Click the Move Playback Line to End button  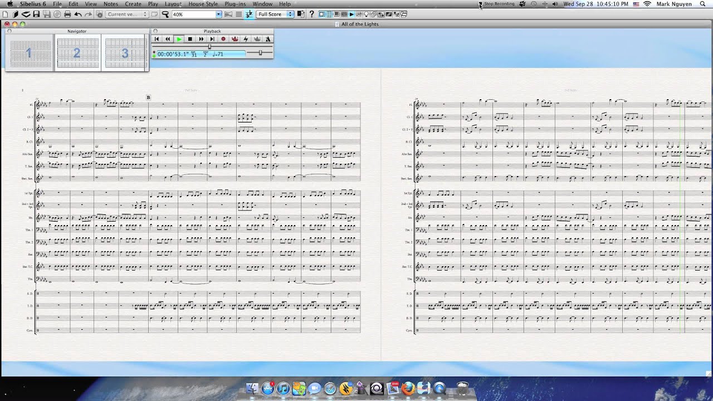click(212, 39)
